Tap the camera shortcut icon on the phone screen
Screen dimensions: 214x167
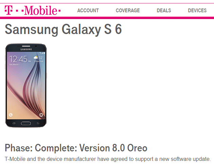pos(41,115)
